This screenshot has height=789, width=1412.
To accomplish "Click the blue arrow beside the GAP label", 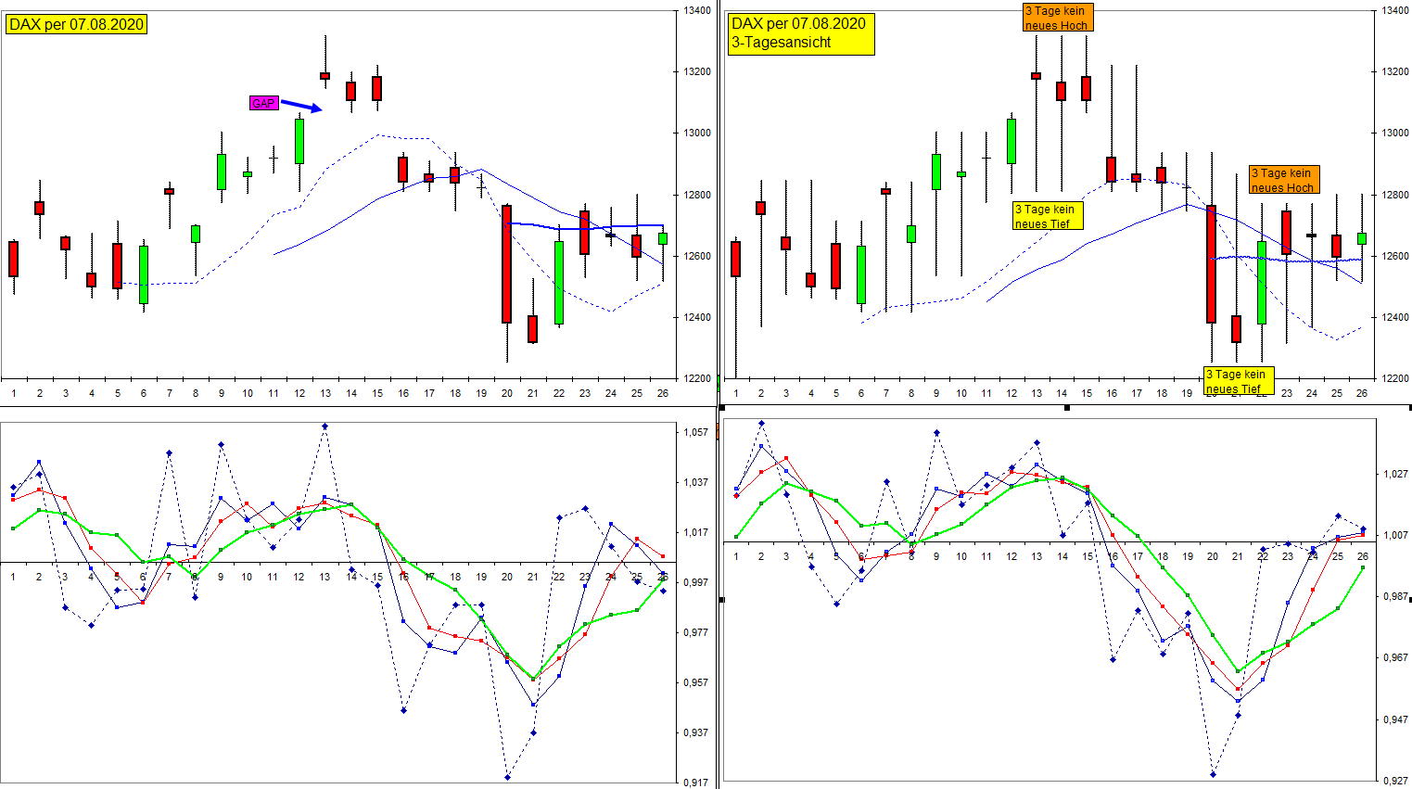I will coord(301,106).
